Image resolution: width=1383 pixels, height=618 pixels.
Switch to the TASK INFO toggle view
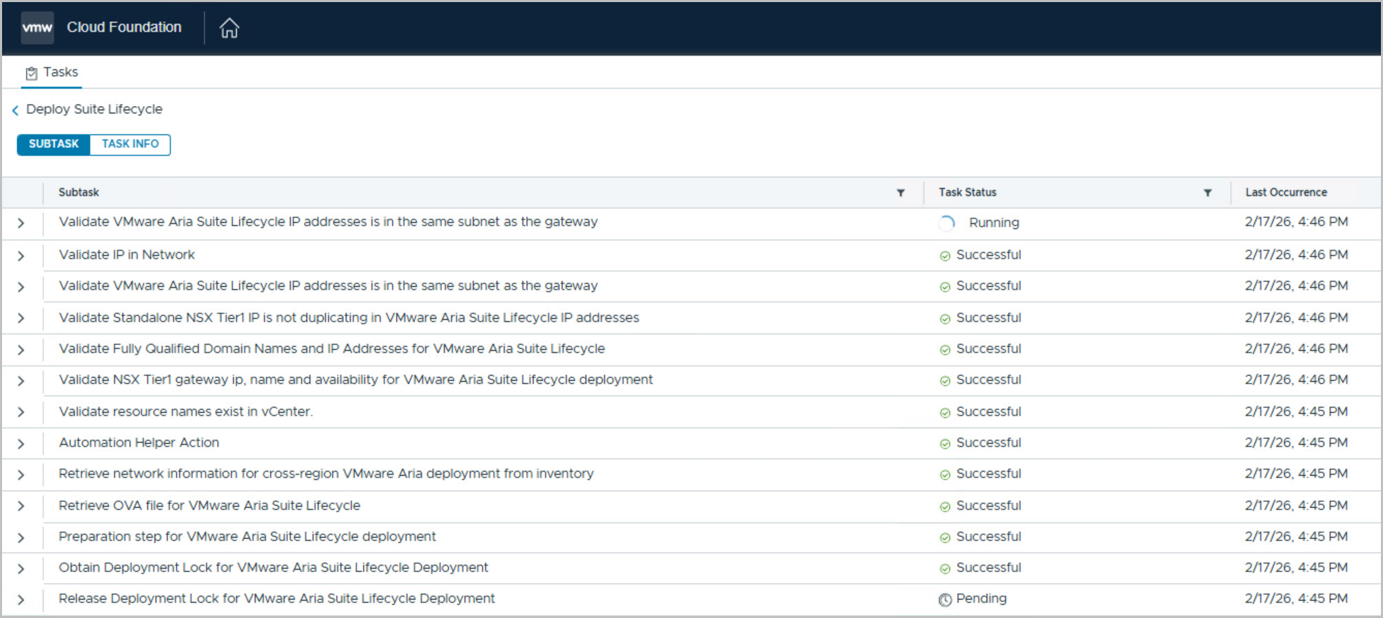coord(130,144)
